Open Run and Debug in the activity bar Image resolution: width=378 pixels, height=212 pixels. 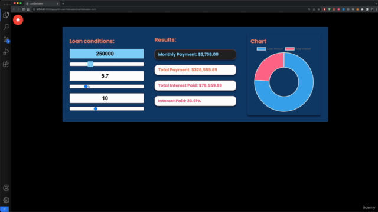pos(6,52)
